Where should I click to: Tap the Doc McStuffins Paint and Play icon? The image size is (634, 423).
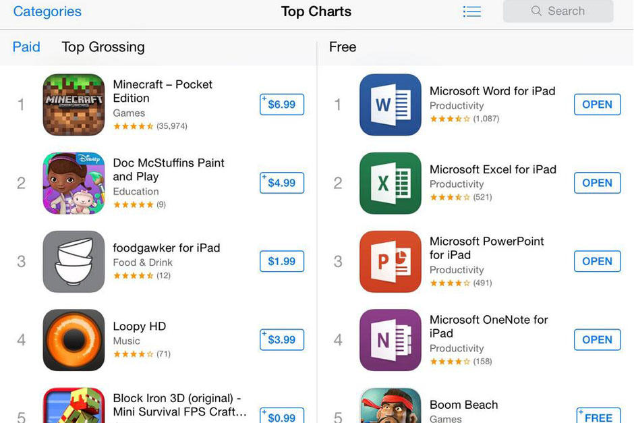(x=74, y=184)
